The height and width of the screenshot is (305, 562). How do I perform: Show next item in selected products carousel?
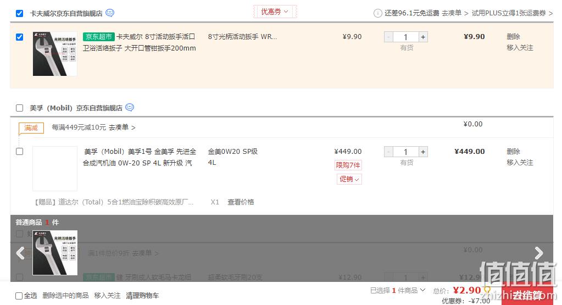539,253
